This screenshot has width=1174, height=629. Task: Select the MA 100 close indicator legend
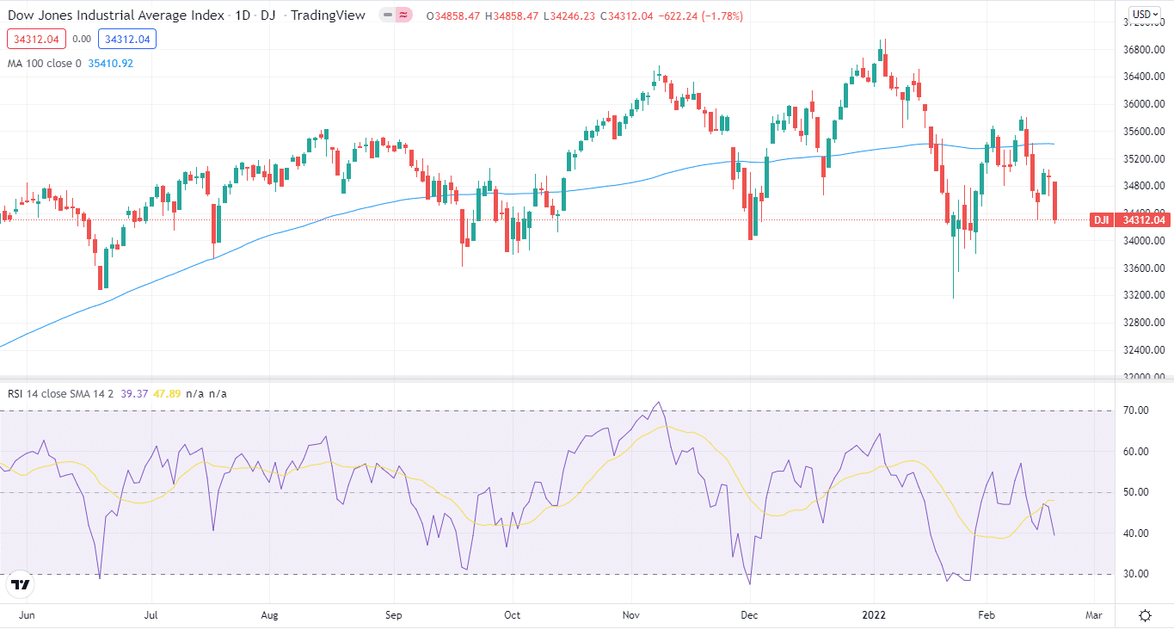(x=45, y=63)
